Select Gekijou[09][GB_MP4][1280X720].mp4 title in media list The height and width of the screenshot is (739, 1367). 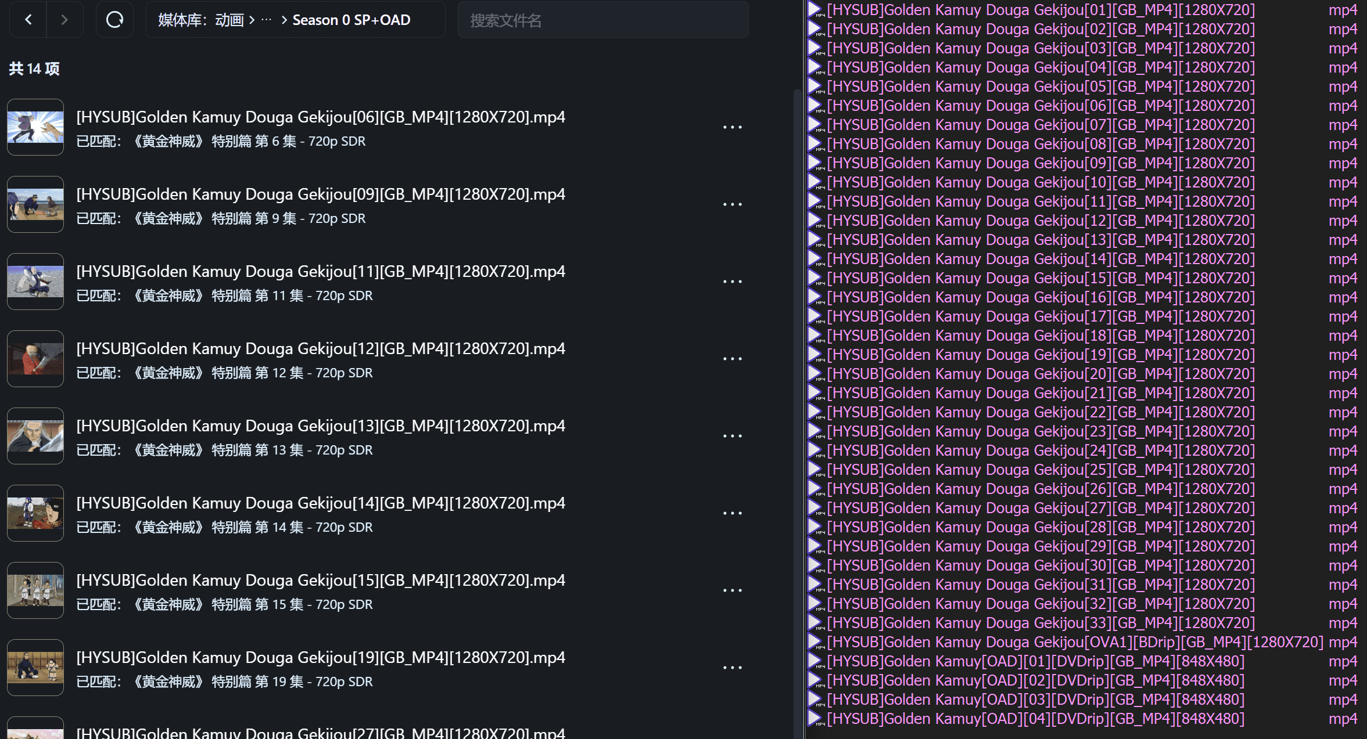click(x=321, y=194)
